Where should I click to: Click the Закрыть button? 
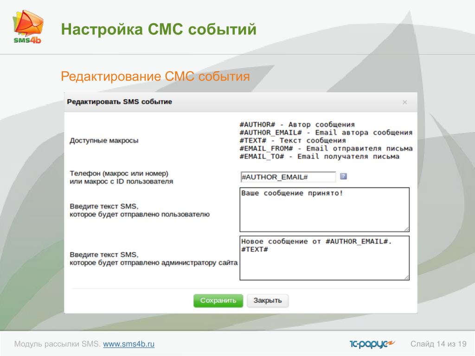pyautogui.click(x=268, y=300)
